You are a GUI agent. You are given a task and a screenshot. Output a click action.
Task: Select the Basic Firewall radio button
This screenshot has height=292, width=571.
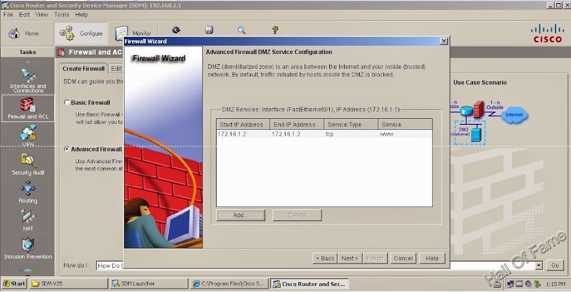coord(67,103)
